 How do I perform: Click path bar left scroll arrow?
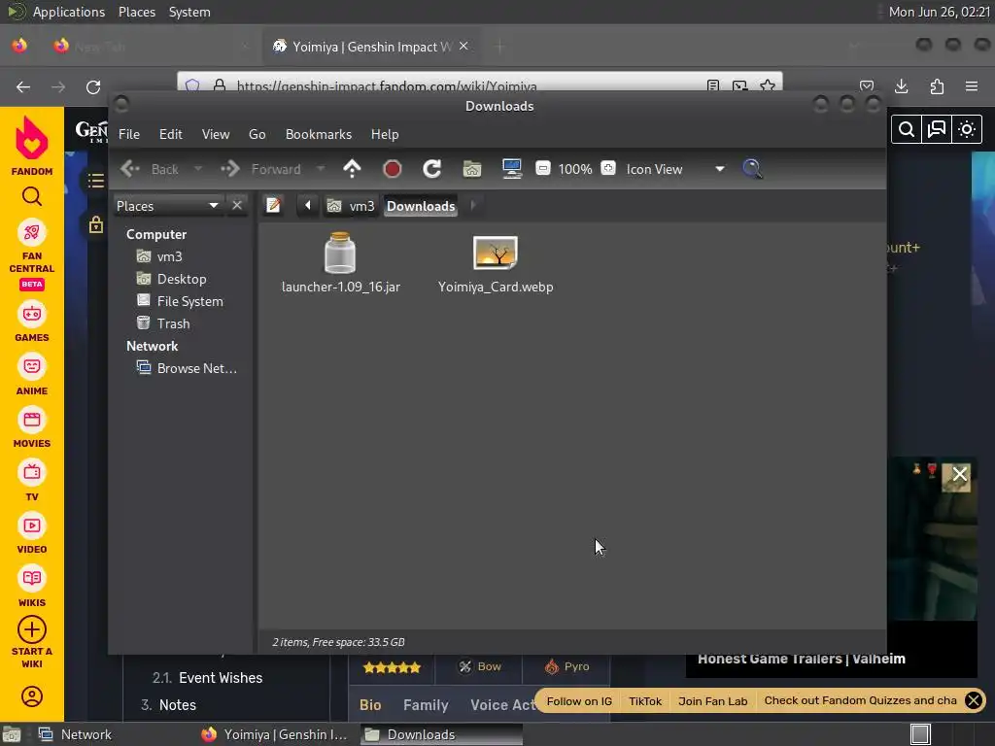coord(308,206)
